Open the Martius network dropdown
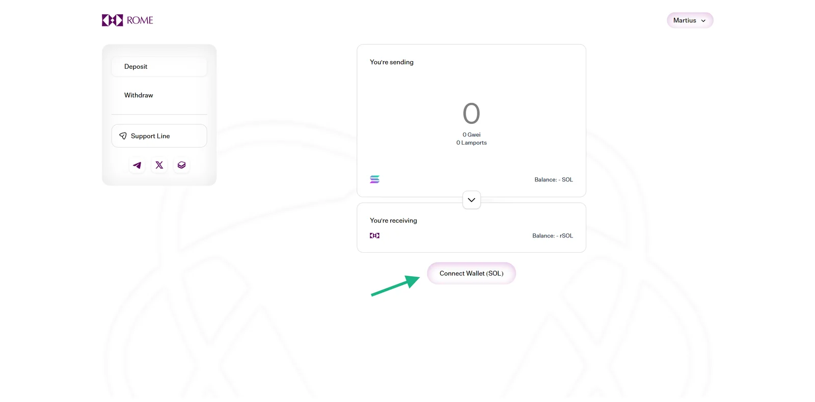 pos(690,20)
